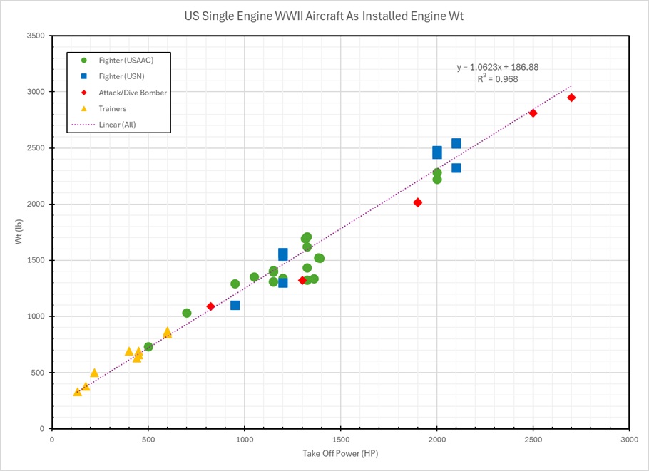
Task: Click the 3500 label on the vertical axis
Action: [x=36, y=36]
